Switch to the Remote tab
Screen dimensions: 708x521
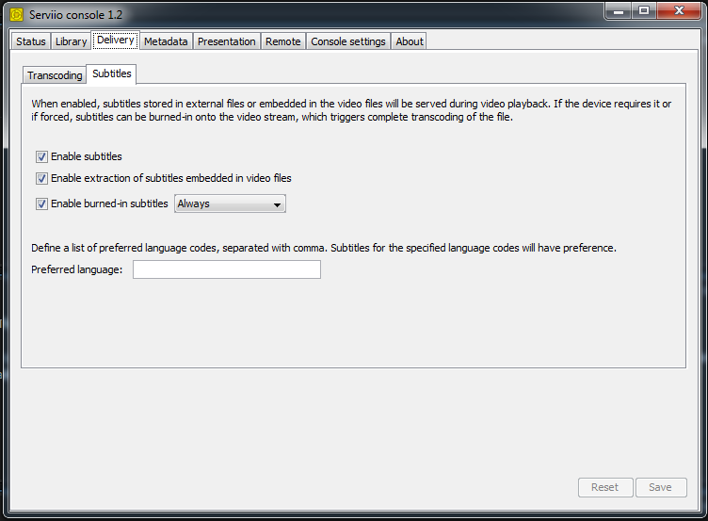[x=283, y=41]
